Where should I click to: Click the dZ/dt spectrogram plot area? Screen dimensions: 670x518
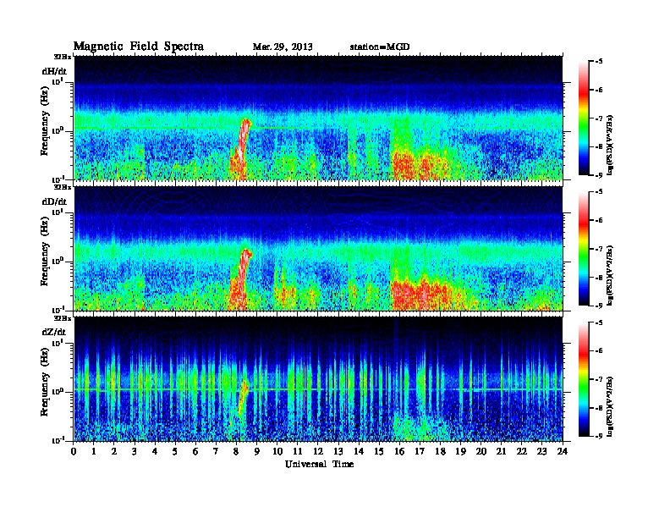[x=319, y=378]
